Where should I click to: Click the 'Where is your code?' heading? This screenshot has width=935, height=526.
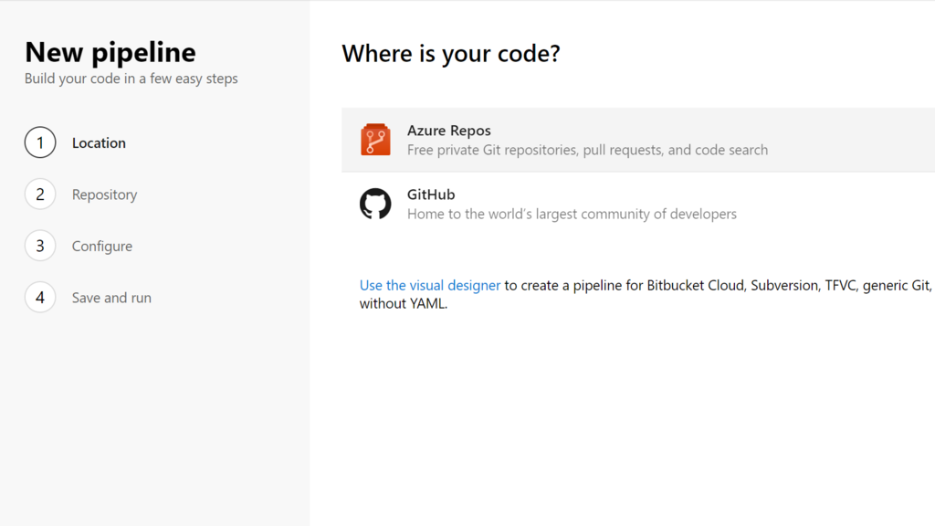click(451, 54)
